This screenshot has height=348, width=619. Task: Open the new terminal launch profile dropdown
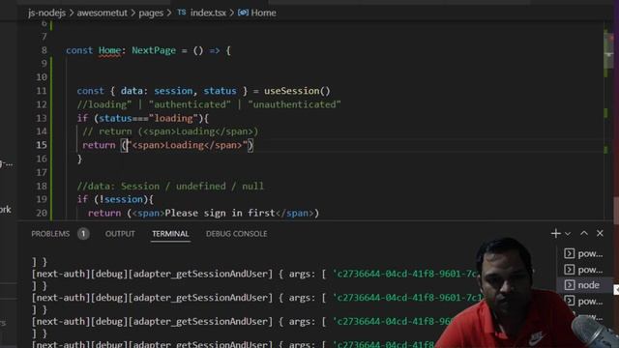pos(568,234)
